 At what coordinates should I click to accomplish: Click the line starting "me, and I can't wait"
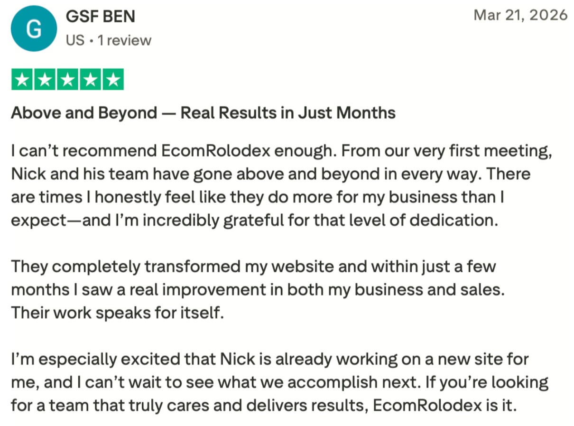[280, 382]
